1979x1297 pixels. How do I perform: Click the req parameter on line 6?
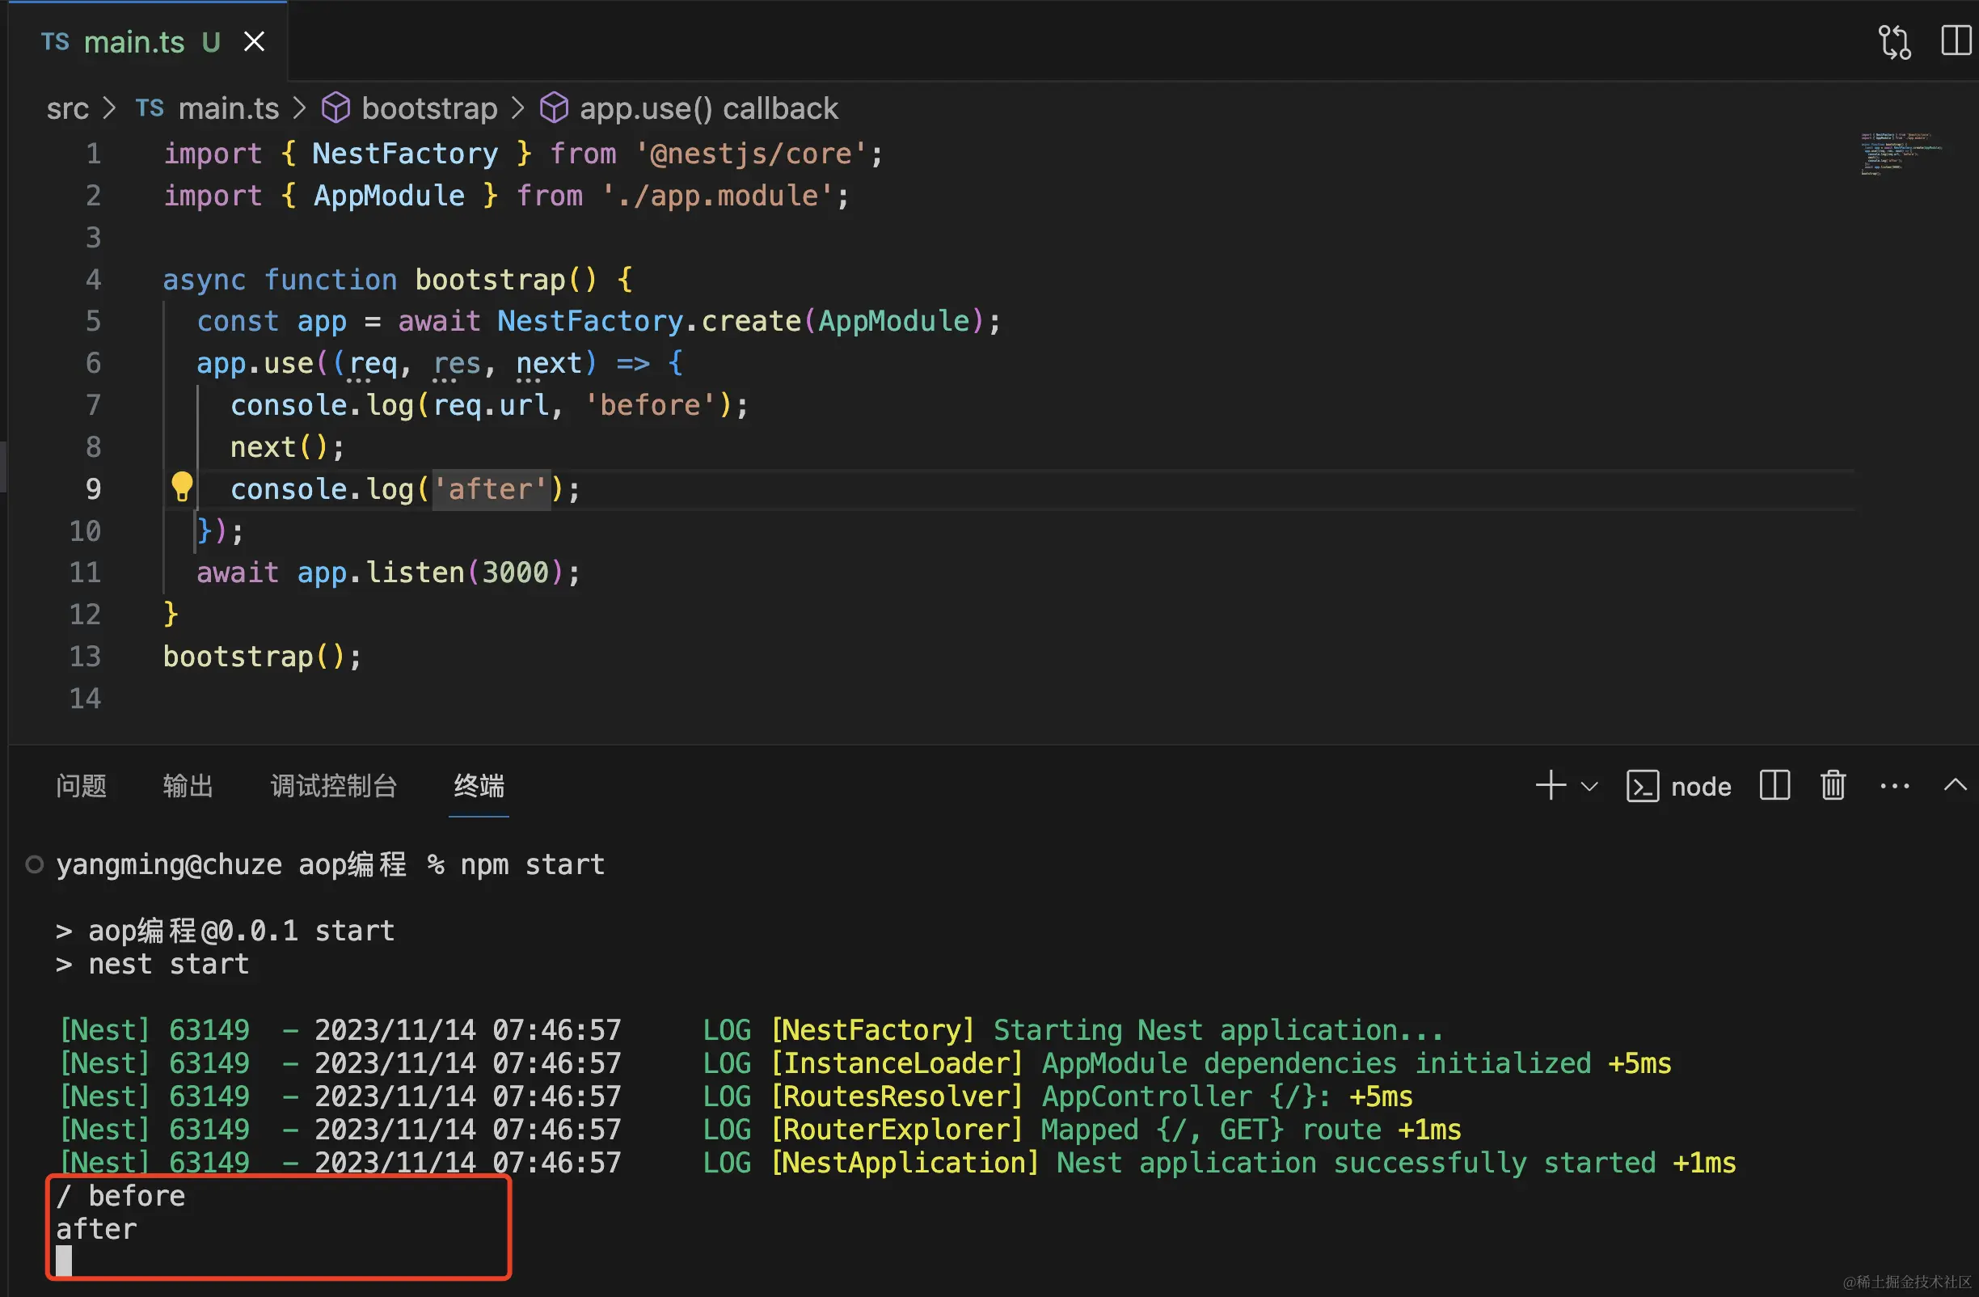point(373,364)
